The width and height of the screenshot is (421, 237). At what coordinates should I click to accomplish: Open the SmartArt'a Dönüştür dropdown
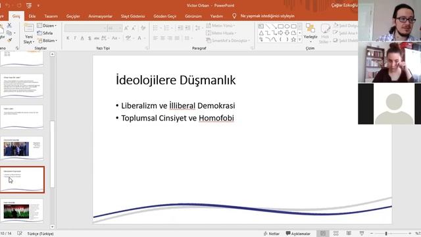(x=228, y=41)
